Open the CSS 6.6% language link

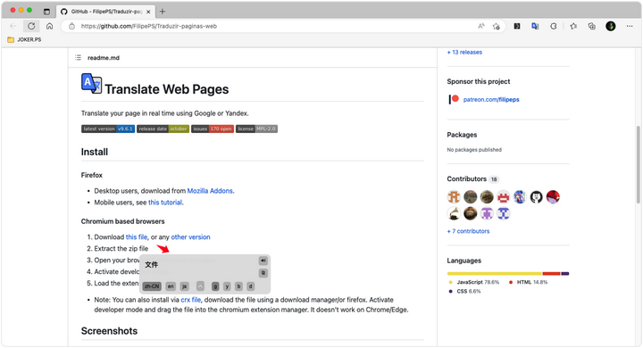point(464,292)
